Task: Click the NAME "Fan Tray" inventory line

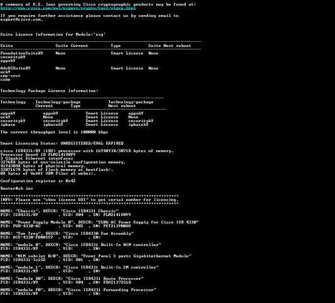Action: [67, 234]
